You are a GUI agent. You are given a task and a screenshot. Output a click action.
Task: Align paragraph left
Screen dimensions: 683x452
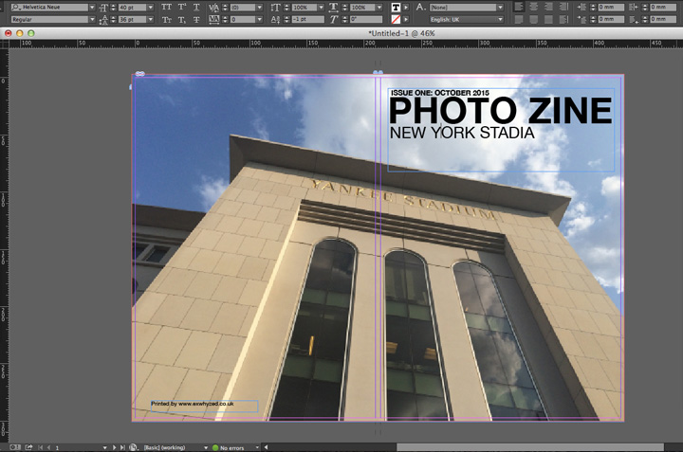click(x=518, y=7)
